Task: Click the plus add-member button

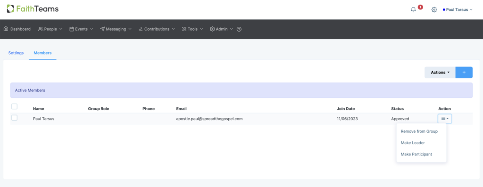Action: 464,72
